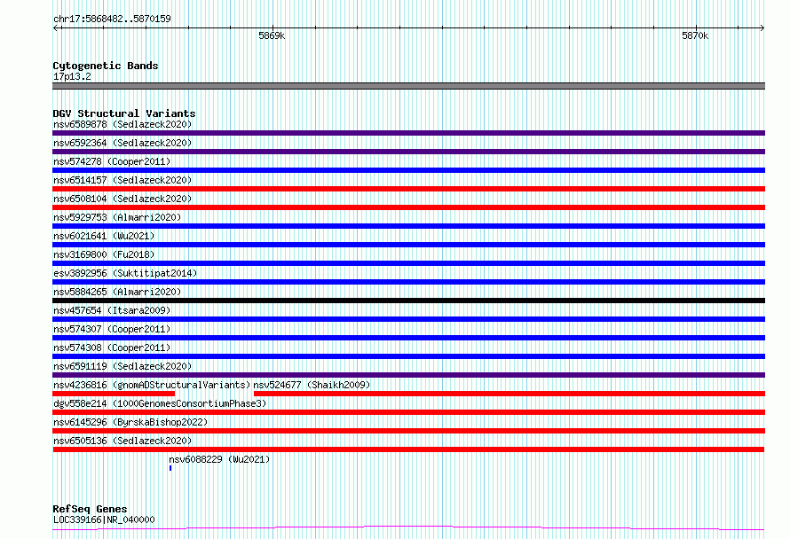Select the red bar under nsv524677
Image resolution: width=790 pixels, height=539 pixels.
tap(510, 394)
